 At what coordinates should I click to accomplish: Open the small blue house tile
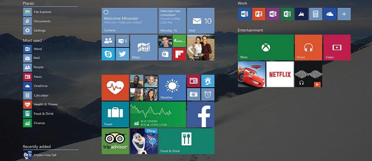pyautogui.click(x=208, y=81)
